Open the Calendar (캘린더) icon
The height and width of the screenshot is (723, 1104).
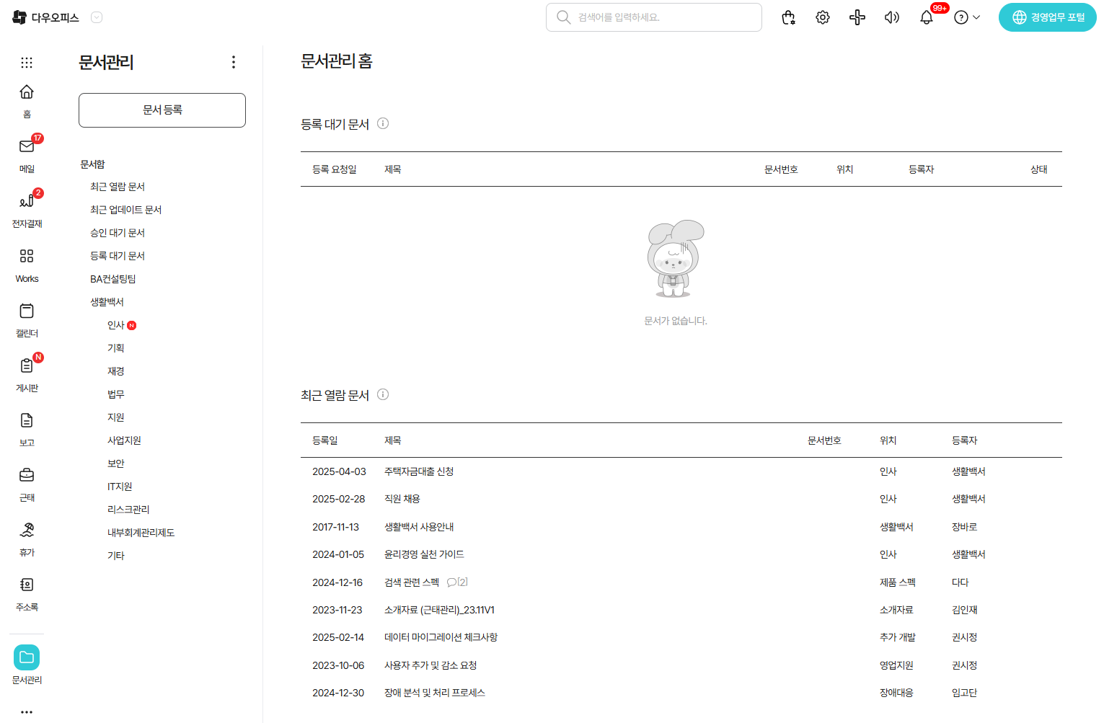point(27,311)
